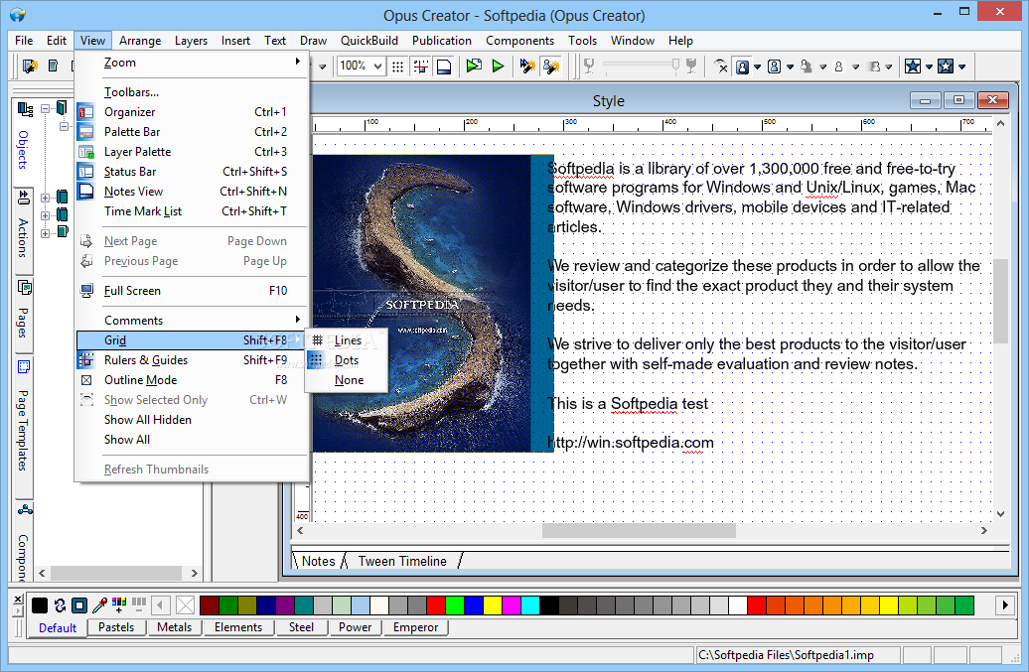Select None grid style
The width and height of the screenshot is (1029, 672).
(x=347, y=380)
